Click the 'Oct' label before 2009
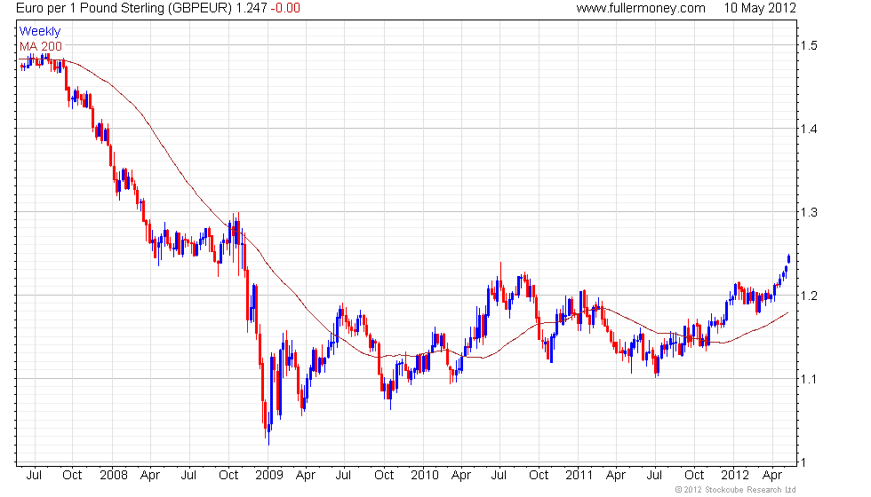The image size is (871, 497). point(228,476)
